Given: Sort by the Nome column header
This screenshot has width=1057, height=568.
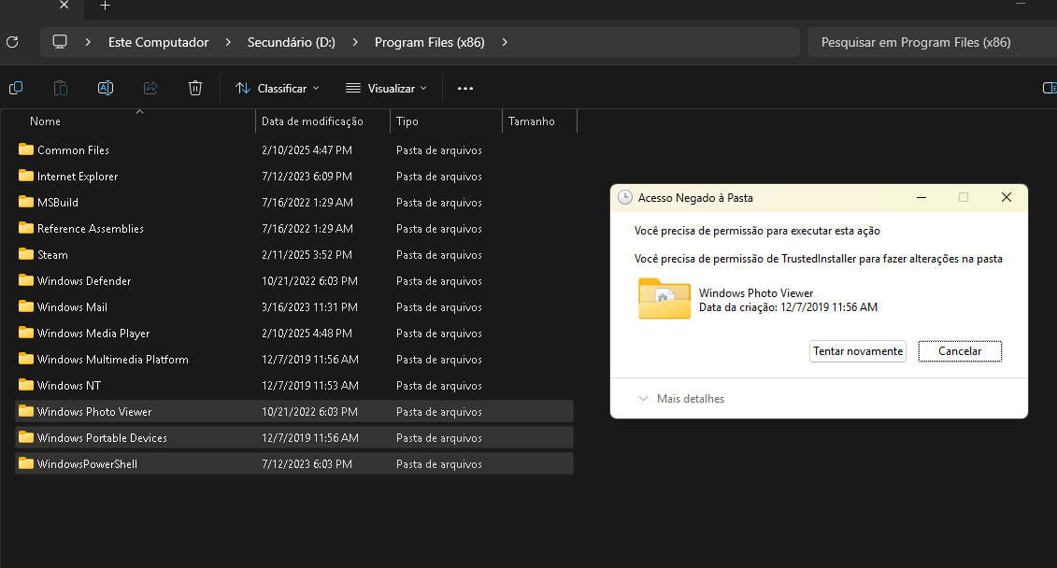Looking at the screenshot, I should click(x=45, y=121).
